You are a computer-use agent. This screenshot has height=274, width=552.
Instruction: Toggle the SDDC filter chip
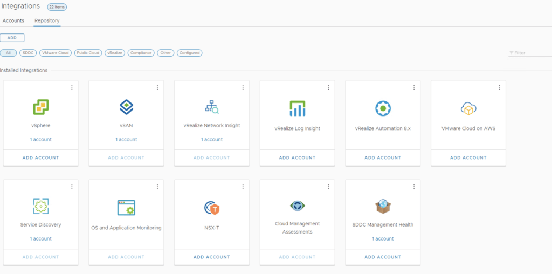click(28, 53)
